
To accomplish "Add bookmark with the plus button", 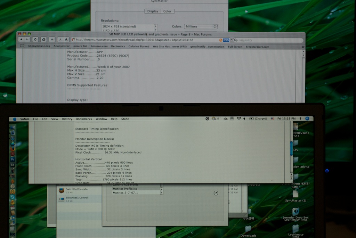I will point(52,40).
